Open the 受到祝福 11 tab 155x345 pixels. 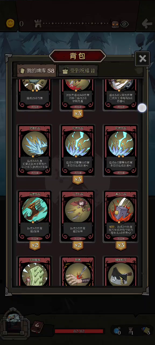pyautogui.click(x=78, y=71)
